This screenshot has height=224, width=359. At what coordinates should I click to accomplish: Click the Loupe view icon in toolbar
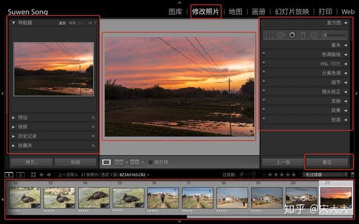tap(106, 162)
